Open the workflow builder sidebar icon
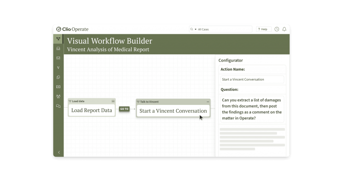Image resolution: width=343 pixels, height=181 pixels. pos(58,39)
